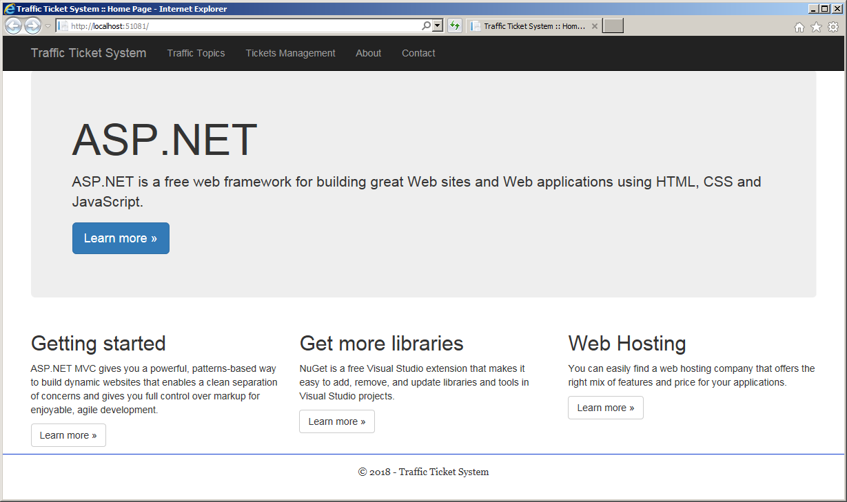Click the Home house icon
Image resolution: width=847 pixels, height=502 pixels.
click(x=799, y=27)
